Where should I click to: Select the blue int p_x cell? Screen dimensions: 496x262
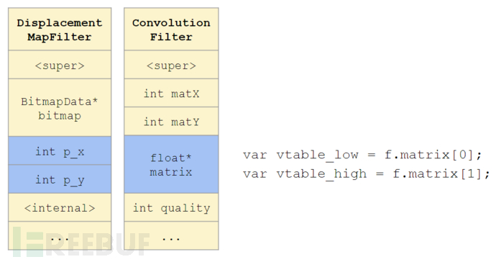click(x=60, y=151)
